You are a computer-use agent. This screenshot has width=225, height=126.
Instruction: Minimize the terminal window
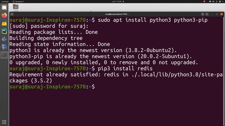212,14
